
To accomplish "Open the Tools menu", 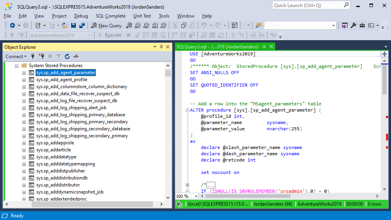I will (x=164, y=16).
